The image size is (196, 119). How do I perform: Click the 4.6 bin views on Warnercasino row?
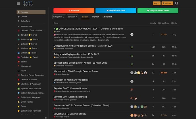point(164,73)
